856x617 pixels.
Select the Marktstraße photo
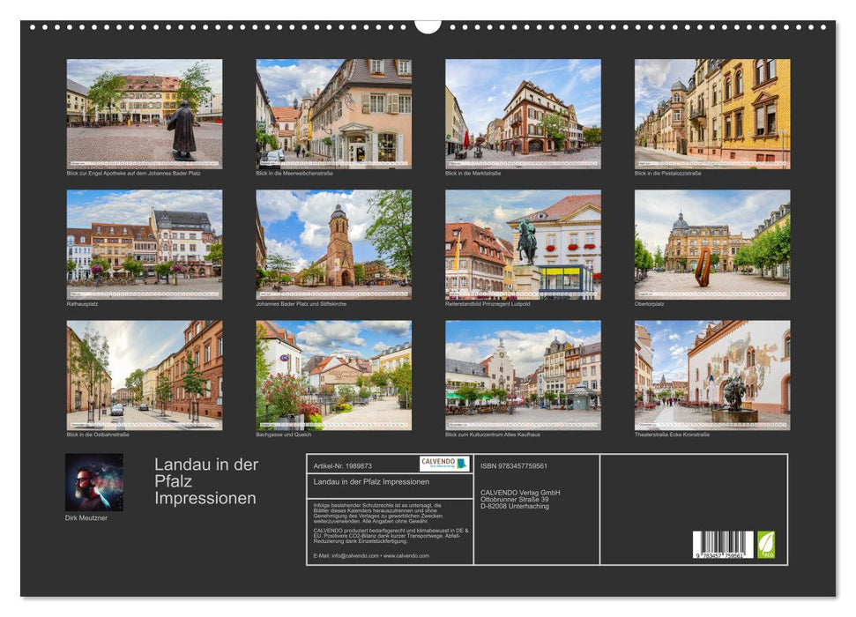click(523, 113)
